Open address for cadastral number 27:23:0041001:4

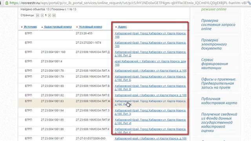tap(150, 63)
